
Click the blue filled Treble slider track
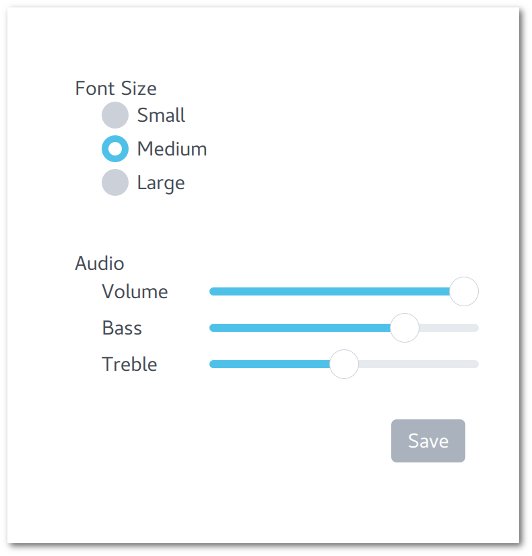tap(269, 364)
